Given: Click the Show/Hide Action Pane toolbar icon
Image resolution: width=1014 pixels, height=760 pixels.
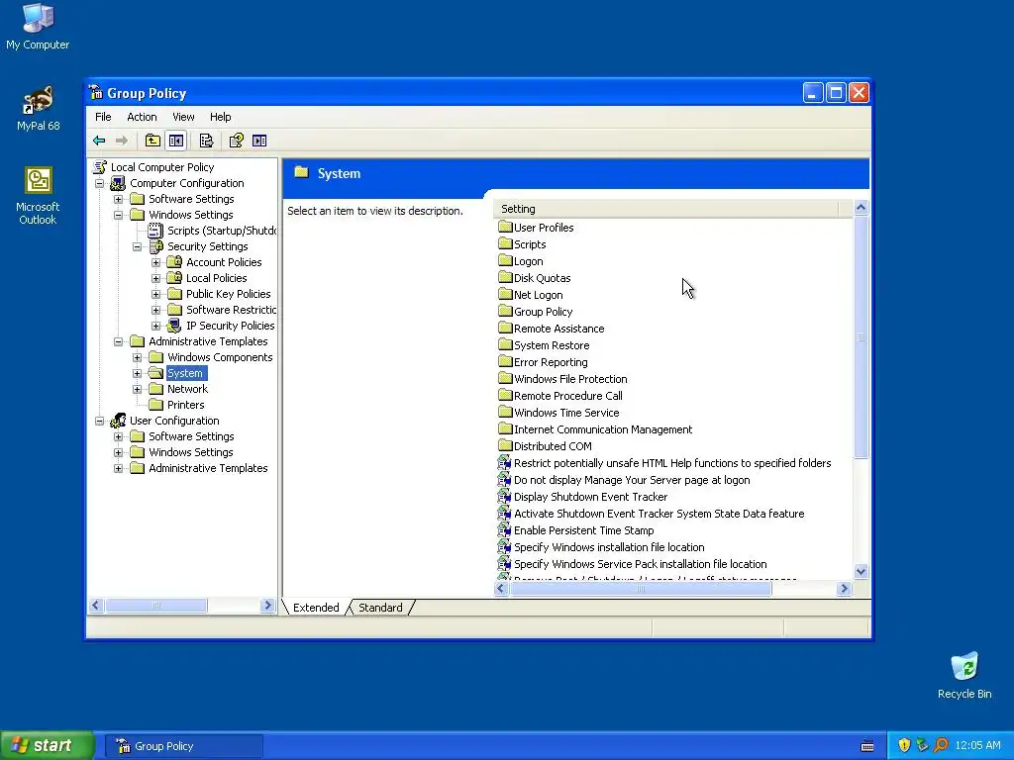Looking at the screenshot, I should (x=259, y=141).
